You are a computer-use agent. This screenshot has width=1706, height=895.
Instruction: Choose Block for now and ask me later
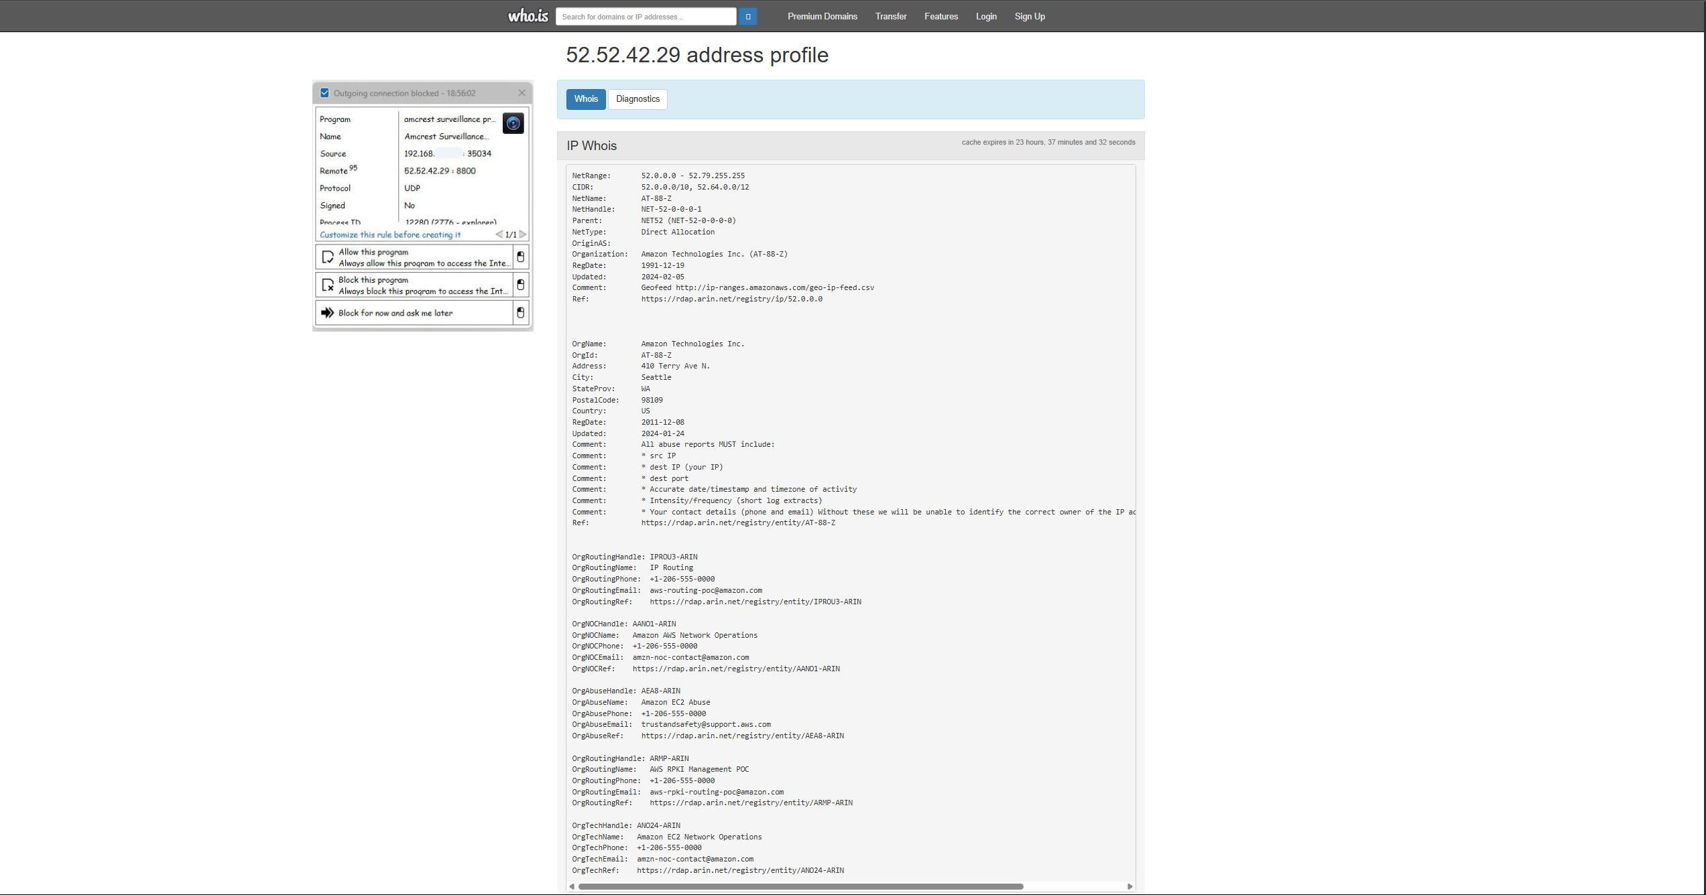click(x=414, y=313)
